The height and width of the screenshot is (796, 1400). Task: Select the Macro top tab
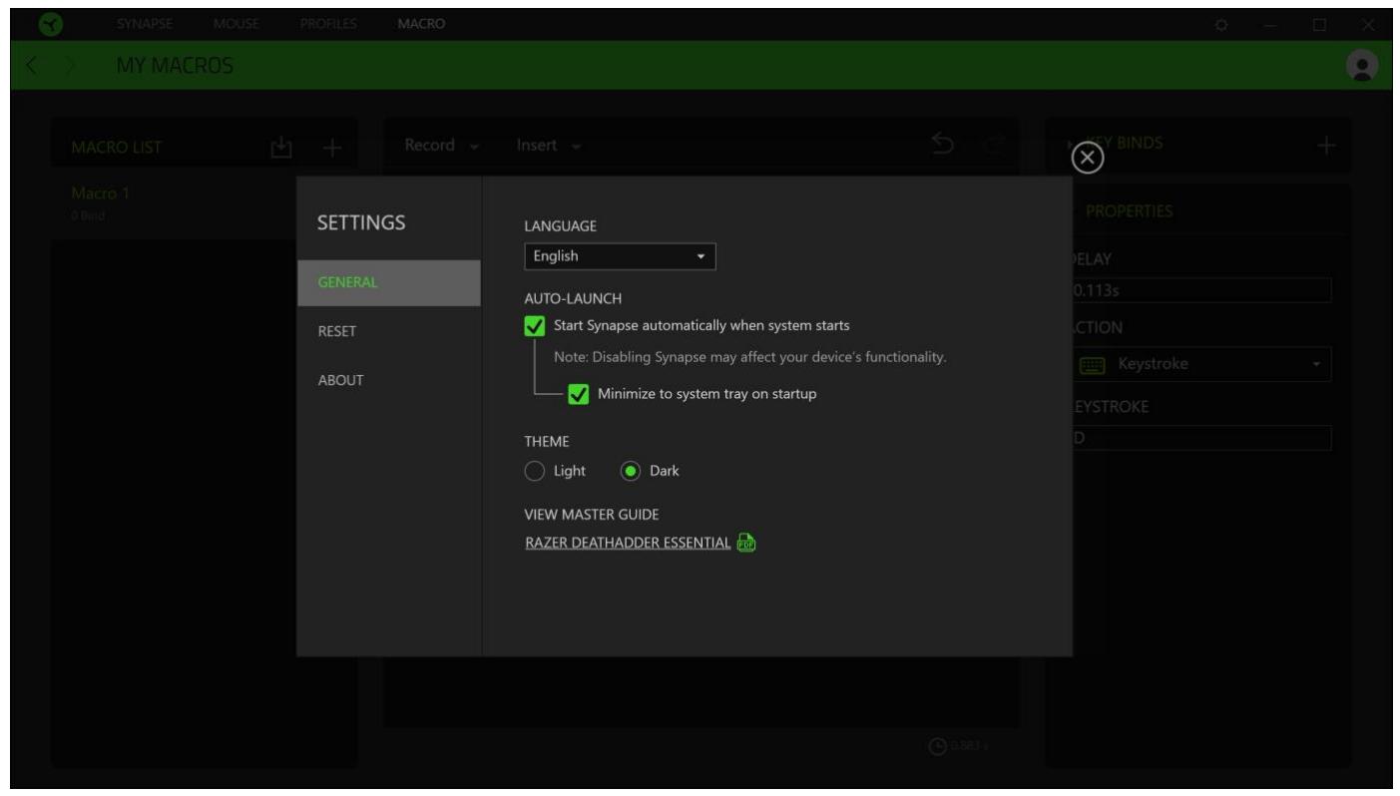[421, 23]
